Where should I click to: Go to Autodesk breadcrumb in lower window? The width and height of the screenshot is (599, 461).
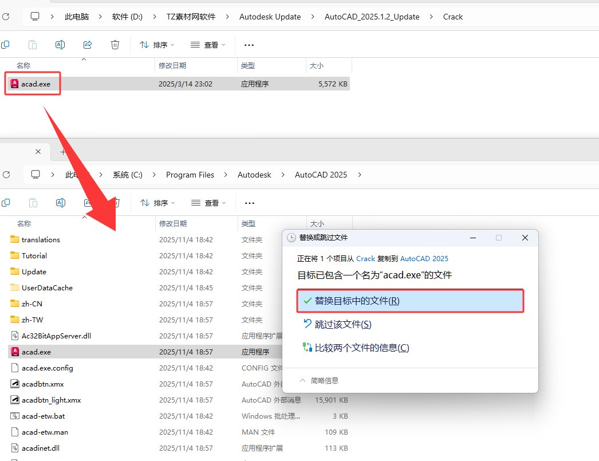click(254, 175)
